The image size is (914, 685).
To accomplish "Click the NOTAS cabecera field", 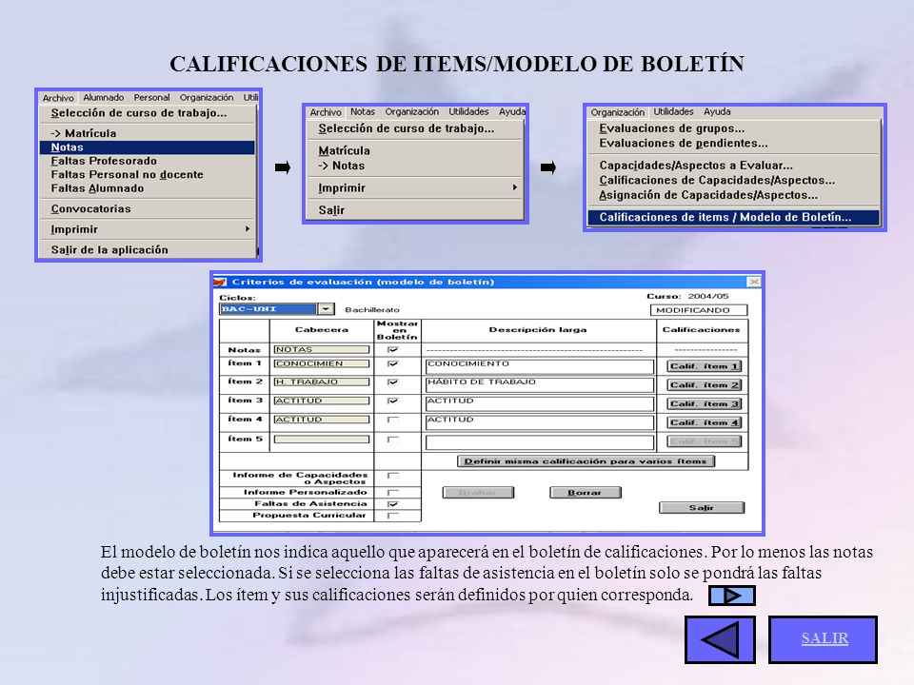I will tap(322, 349).
